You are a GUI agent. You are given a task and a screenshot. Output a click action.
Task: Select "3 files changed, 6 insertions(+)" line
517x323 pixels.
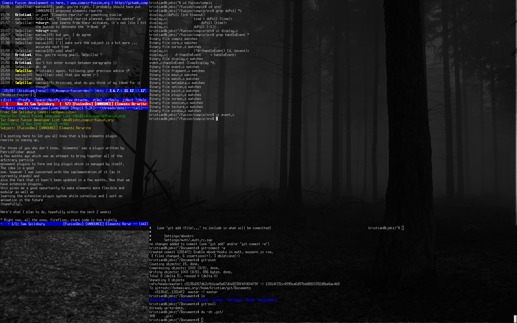coord(195,256)
